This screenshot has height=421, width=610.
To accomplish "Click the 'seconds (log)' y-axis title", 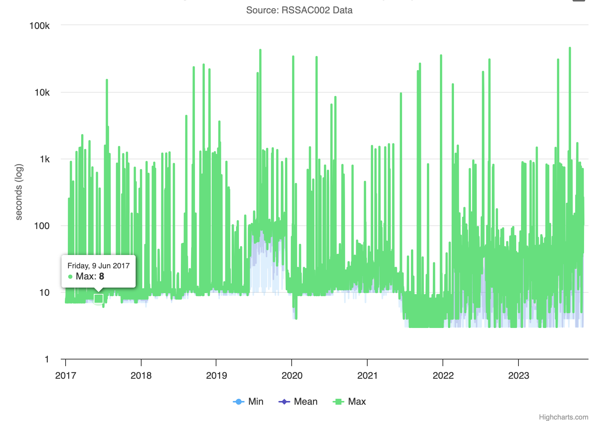I will [x=19, y=192].
